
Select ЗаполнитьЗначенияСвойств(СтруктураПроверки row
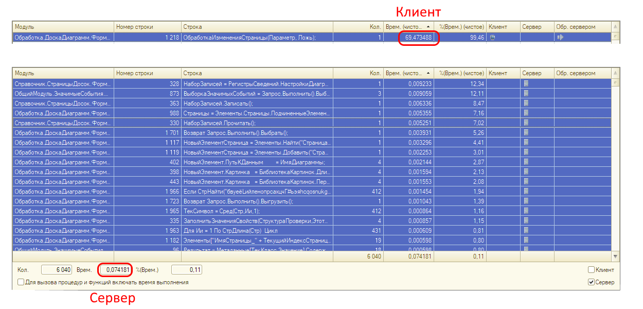click(312, 220)
